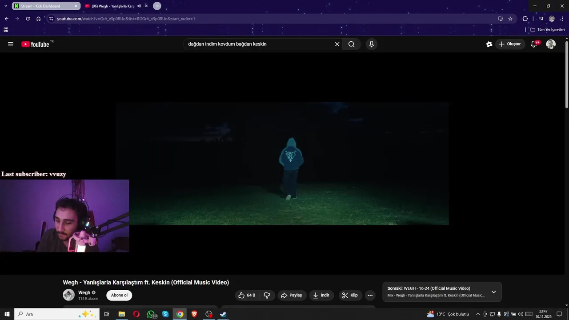Viewport: 569px width, 320px height.
Task: Open Opera browser from taskbar
Action: (x=136, y=314)
